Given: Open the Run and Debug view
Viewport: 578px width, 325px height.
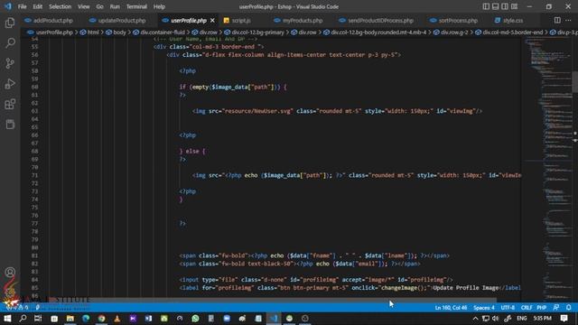Looking at the screenshot, I should [x=10, y=84].
